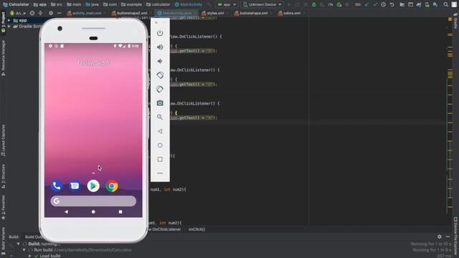Open the Phone app on the emulator
459x258 pixels.
[x=57, y=186]
